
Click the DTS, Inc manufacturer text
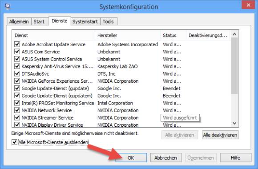106,74
